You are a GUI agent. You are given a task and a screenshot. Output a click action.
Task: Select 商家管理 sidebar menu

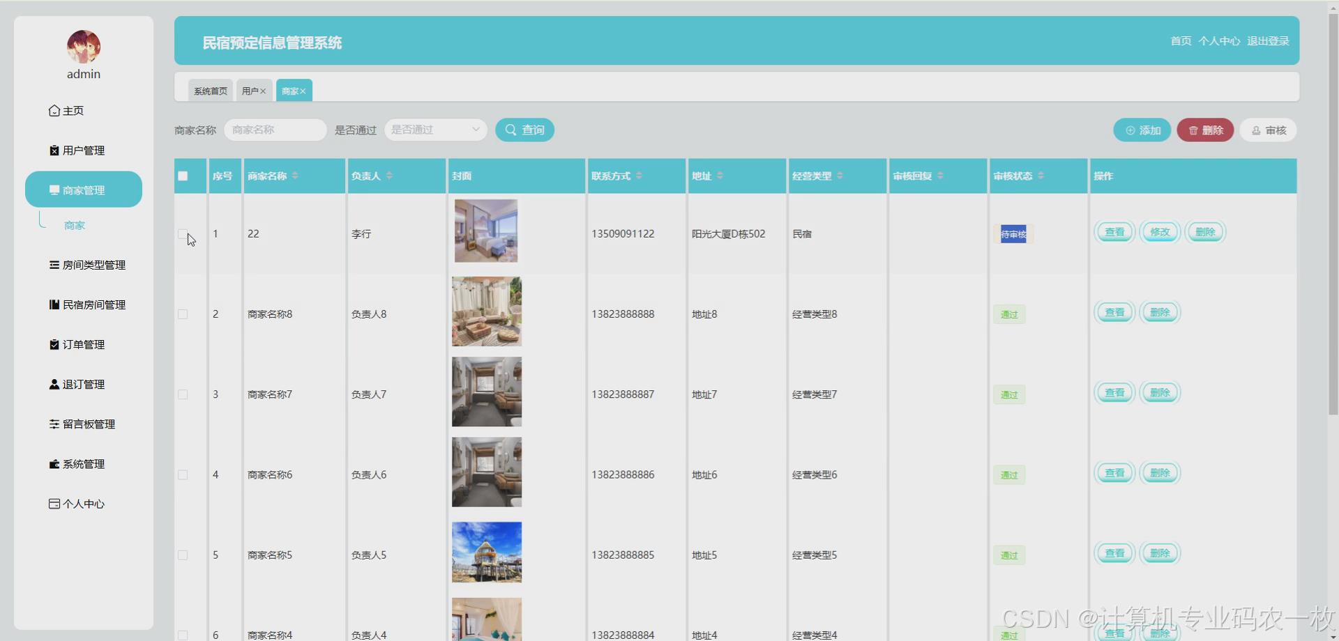pos(84,190)
